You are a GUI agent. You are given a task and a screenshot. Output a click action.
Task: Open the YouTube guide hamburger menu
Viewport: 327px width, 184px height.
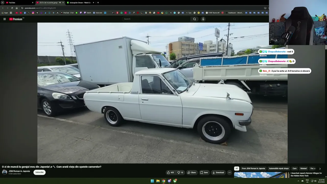coord(4,19)
